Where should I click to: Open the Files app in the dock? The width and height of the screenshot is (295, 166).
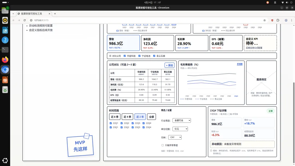(x=5, y=10)
